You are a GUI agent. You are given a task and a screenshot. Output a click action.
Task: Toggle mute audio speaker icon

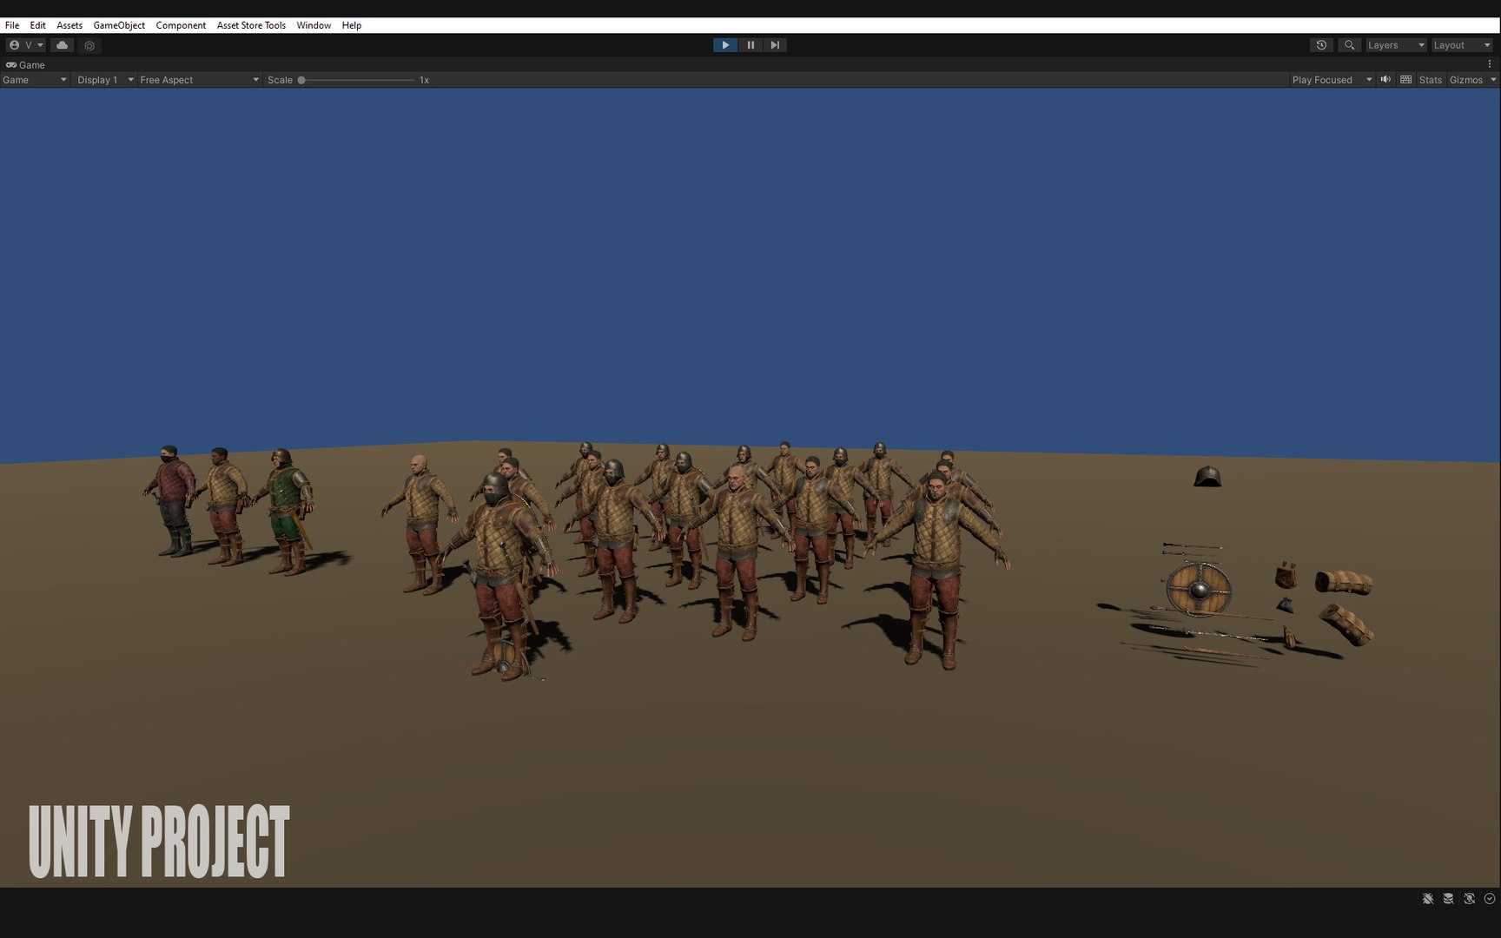(x=1385, y=80)
